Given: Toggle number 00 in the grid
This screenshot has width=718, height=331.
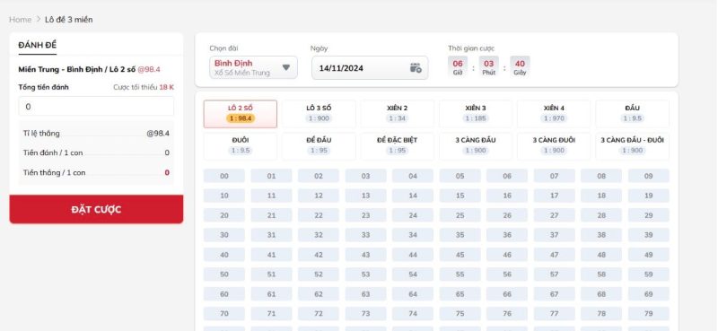Looking at the screenshot, I should (x=224, y=176).
